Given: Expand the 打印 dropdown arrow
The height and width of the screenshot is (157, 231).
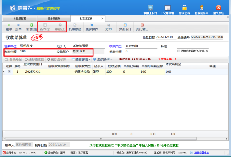Looking at the screenshot, I should coord(115,27).
